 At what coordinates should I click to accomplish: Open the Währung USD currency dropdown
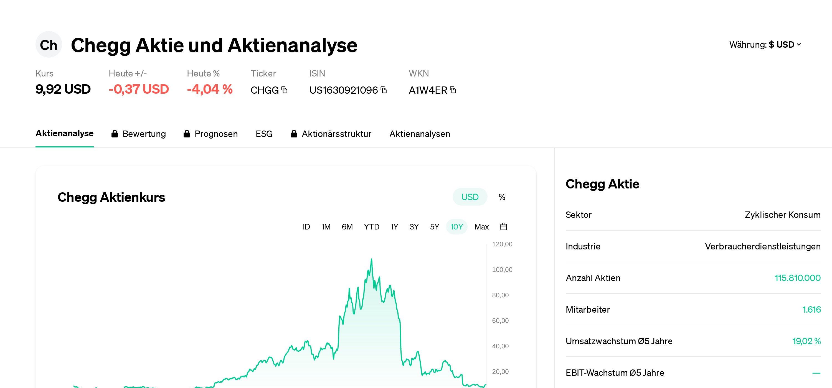tap(765, 45)
